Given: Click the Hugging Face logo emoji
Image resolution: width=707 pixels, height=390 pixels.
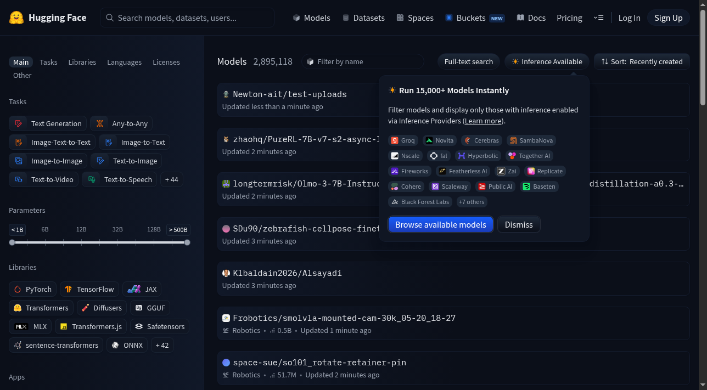Looking at the screenshot, I should point(16,18).
